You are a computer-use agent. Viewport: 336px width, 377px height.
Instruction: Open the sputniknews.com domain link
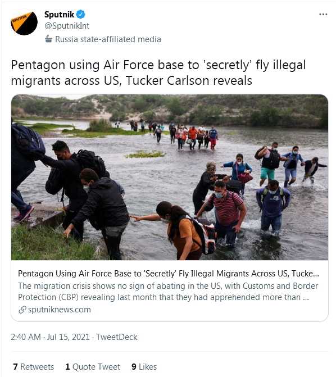point(60,310)
